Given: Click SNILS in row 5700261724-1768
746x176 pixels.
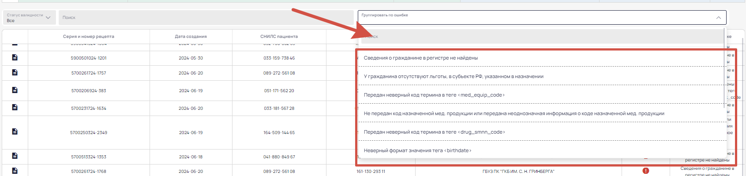Looking at the screenshot, I should coord(279,172).
